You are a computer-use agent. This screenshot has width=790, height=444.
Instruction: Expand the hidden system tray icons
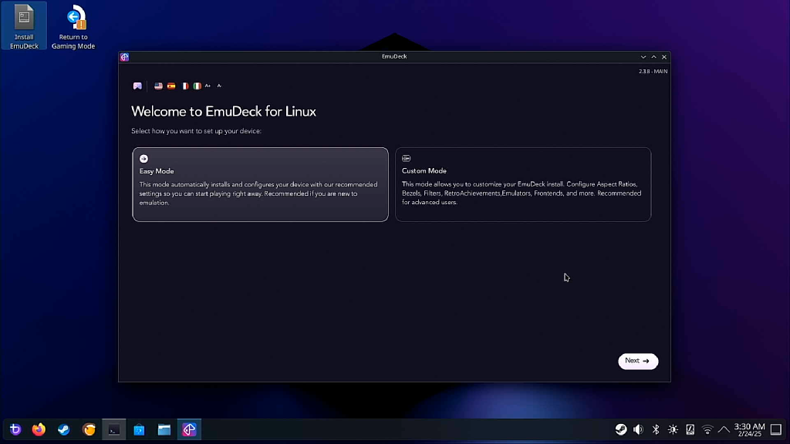724,429
